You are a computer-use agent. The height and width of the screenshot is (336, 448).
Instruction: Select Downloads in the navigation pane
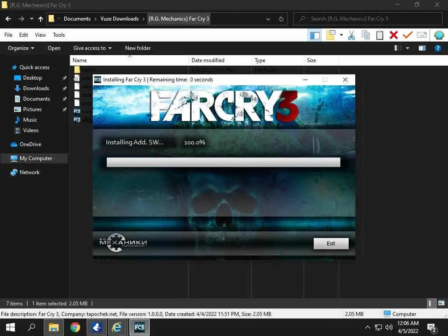36,88
